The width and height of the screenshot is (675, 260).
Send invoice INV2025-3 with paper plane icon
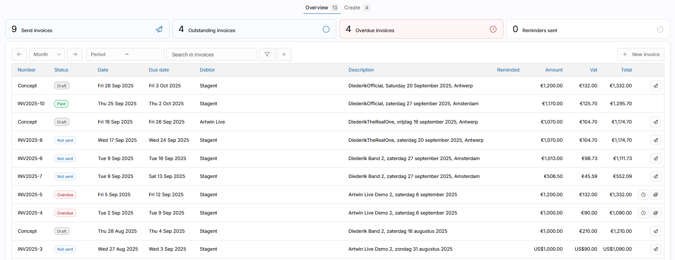click(x=655, y=249)
